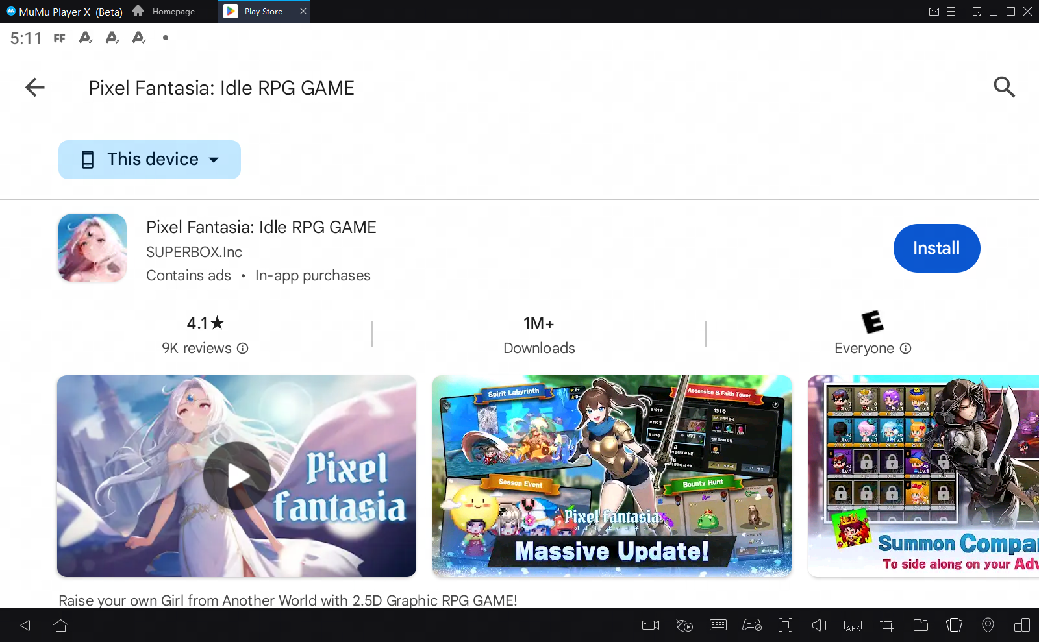Open the SUPERBOX.Inc developer link
The height and width of the screenshot is (642, 1039).
tap(194, 252)
